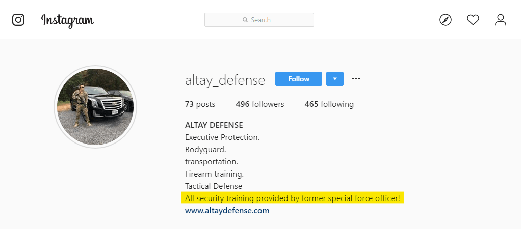Open the heart activity feed icon
Viewport: 521px width, 229px height.
tap(473, 20)
